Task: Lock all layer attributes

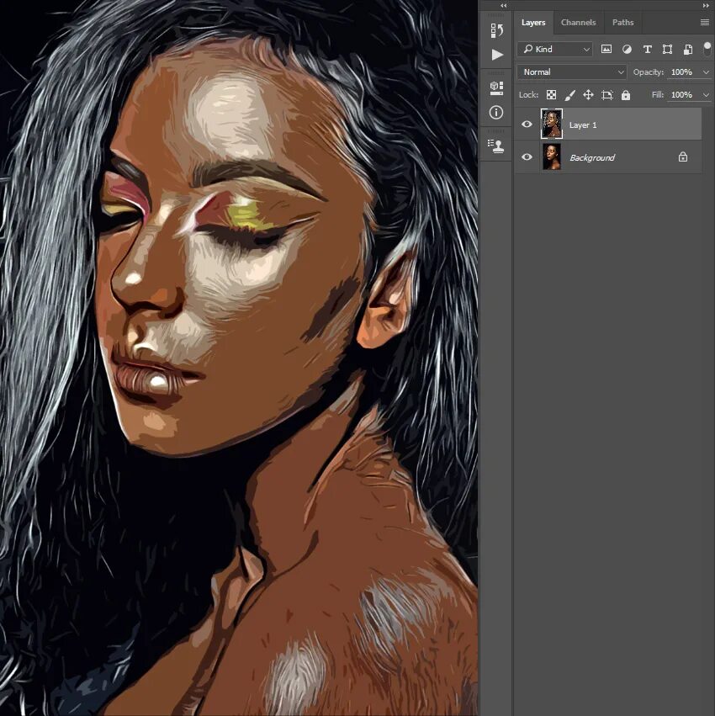Action: tap(626, 94)
